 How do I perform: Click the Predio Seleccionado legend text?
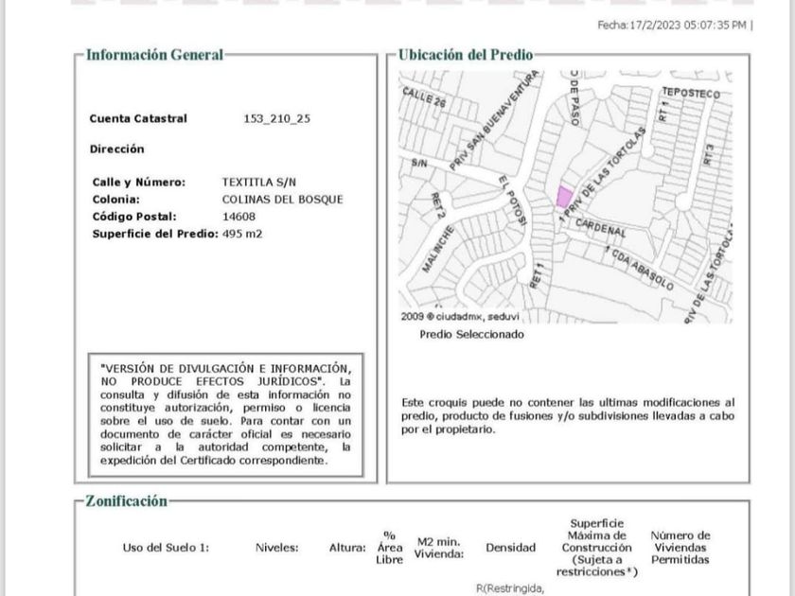pyautogui.click(x=470, y=334)
